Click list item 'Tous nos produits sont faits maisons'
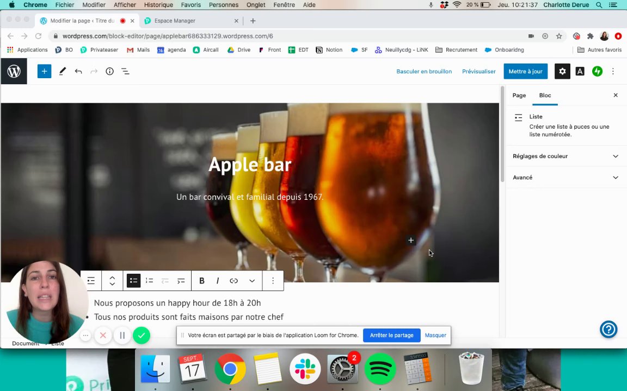Image resolution: width=627 pixels, height=391 pixels. (x=189, y=317)
